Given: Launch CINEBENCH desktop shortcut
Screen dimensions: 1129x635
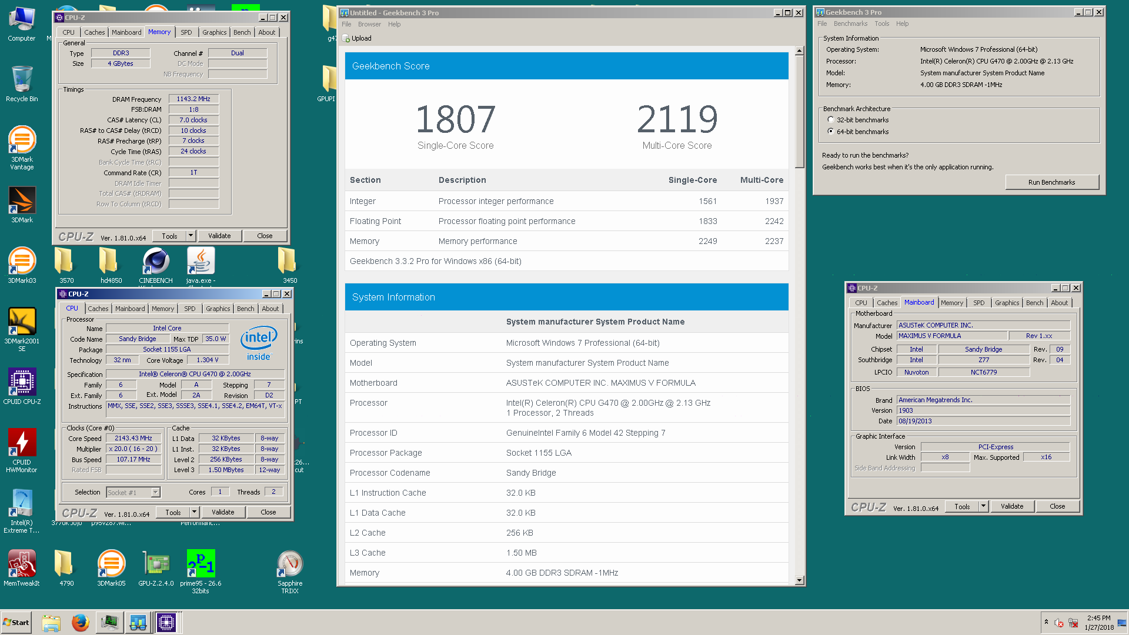Looking at the screenshot, I should coord(156,265).
